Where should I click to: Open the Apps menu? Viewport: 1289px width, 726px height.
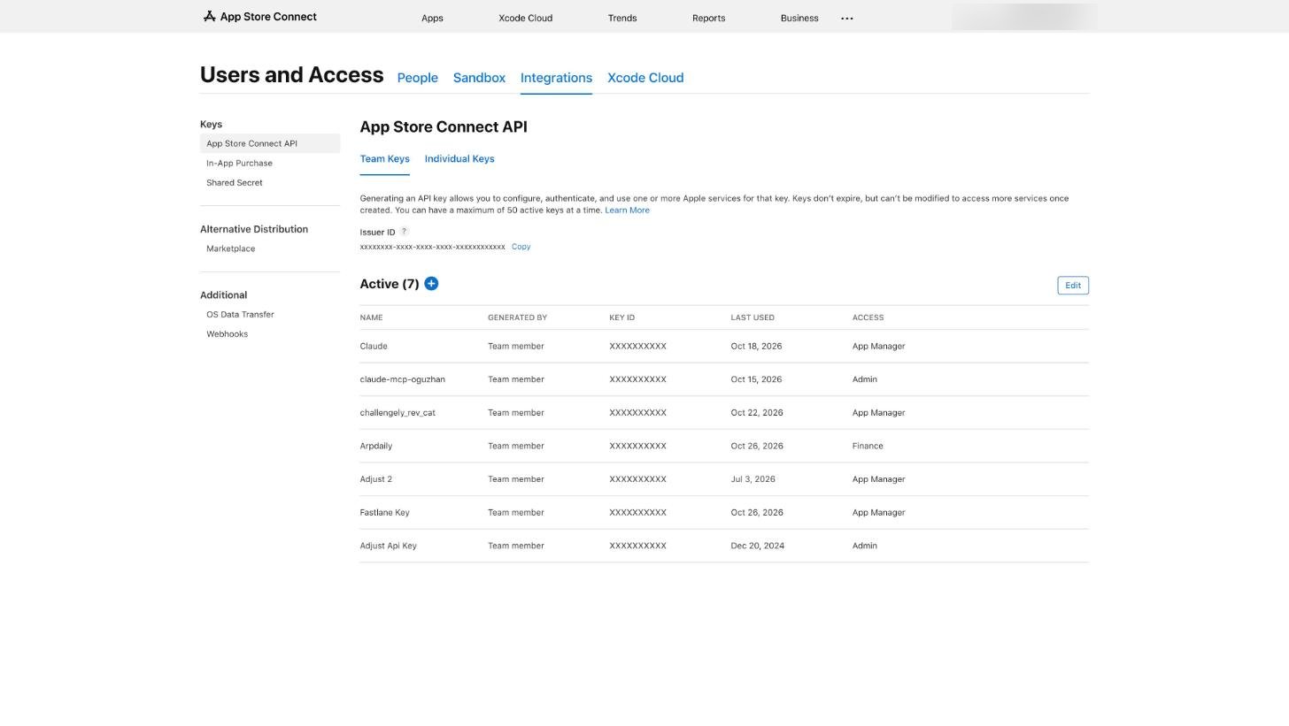click(x=432, y=18)
